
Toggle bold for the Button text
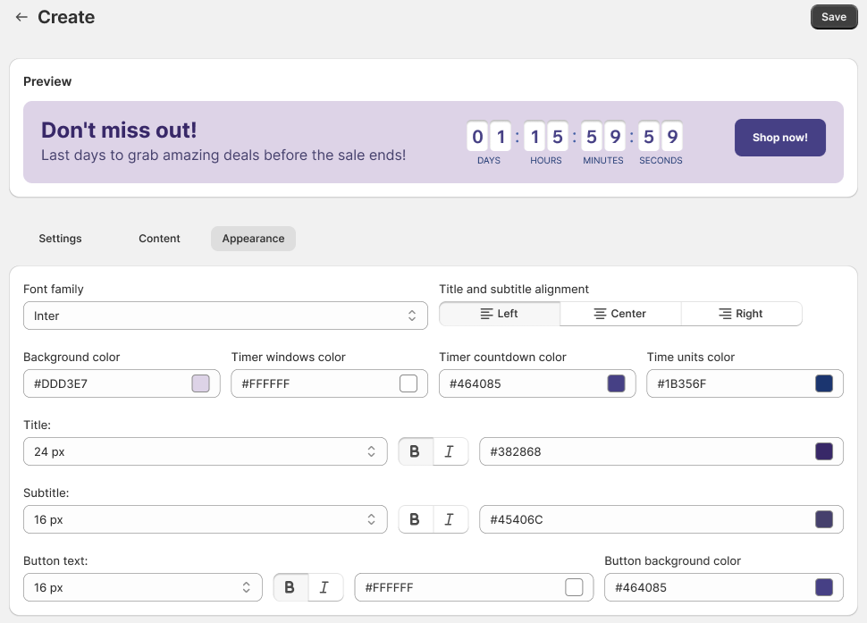pyautogui.click(x=290, y=588)
